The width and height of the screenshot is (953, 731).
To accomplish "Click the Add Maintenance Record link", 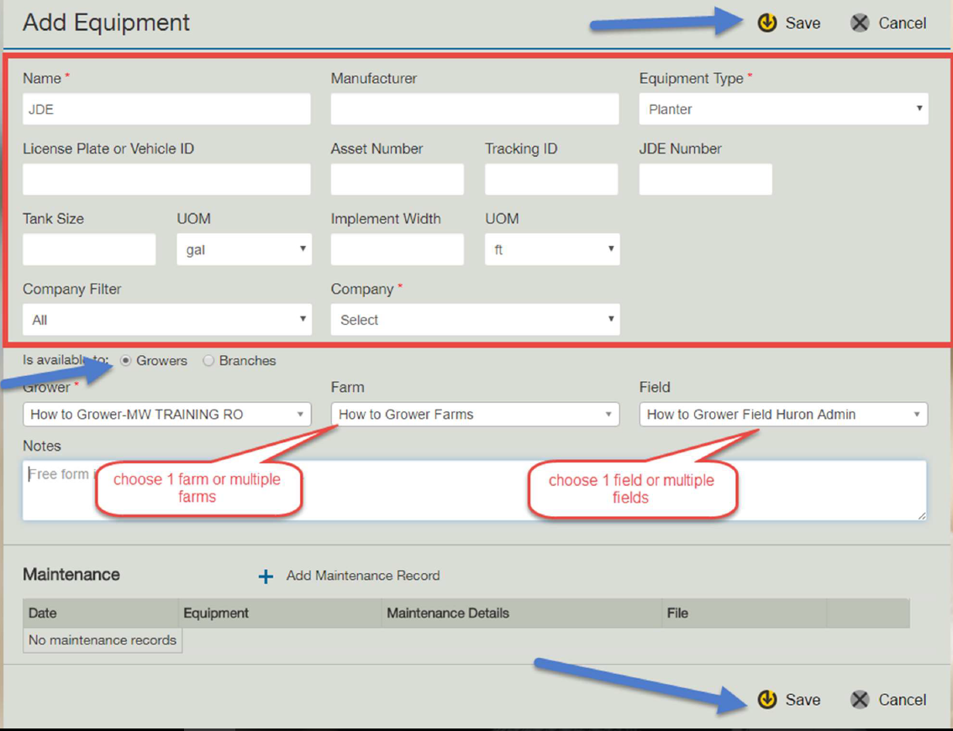I will 363,576.
